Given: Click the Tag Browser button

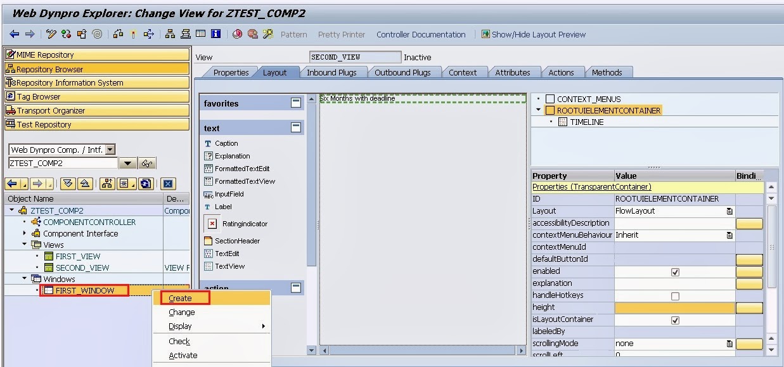Looking at the screenshot, I should [x=97, y=96].
